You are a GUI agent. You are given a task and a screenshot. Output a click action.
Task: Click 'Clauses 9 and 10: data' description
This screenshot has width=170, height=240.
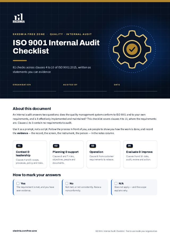[139, 158]
